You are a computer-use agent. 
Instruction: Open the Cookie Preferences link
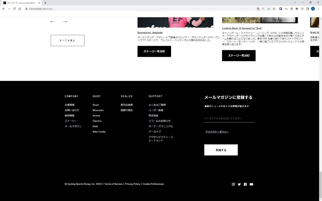[x=153, y=184]
